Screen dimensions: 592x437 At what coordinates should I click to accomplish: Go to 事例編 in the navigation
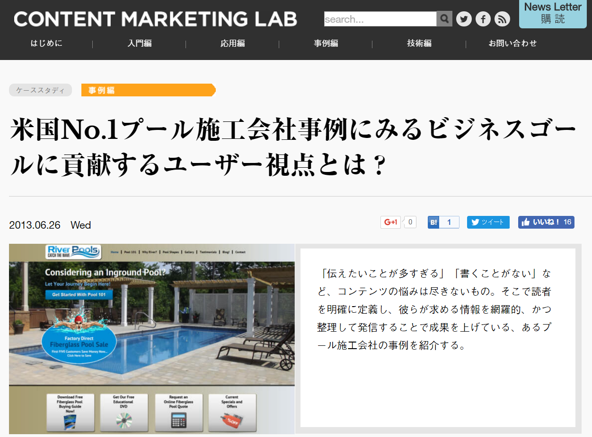tap(326, 43)
